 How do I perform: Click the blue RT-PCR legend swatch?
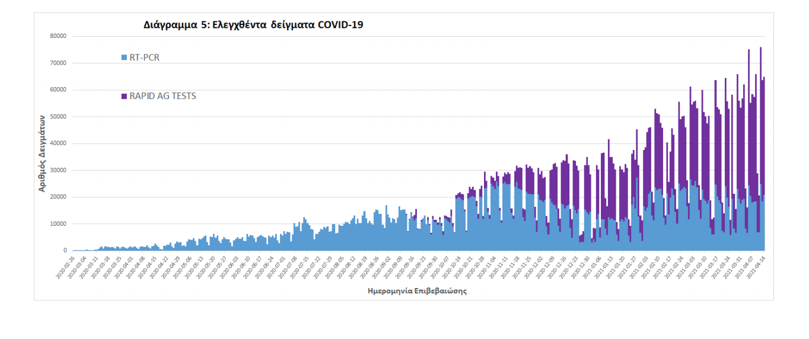(x=124, y=58)
